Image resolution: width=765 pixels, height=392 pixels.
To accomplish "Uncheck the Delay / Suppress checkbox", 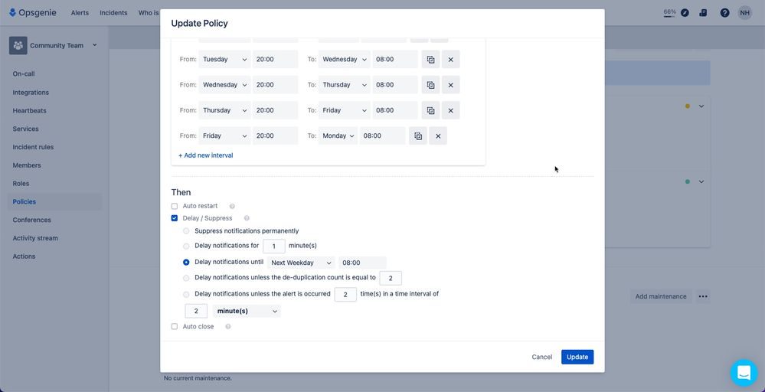I will click(x=175, y=218).
